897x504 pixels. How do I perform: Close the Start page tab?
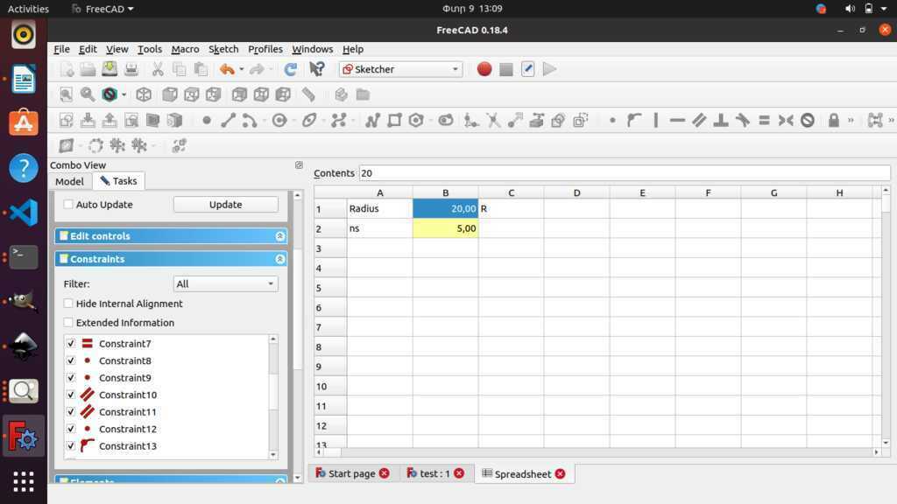[385, 473]
